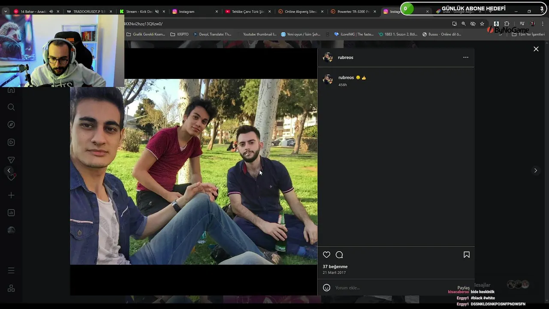Click the comment bubble icon
The height and width of the screenshot is (309, 549).
[x=339, y=255]
